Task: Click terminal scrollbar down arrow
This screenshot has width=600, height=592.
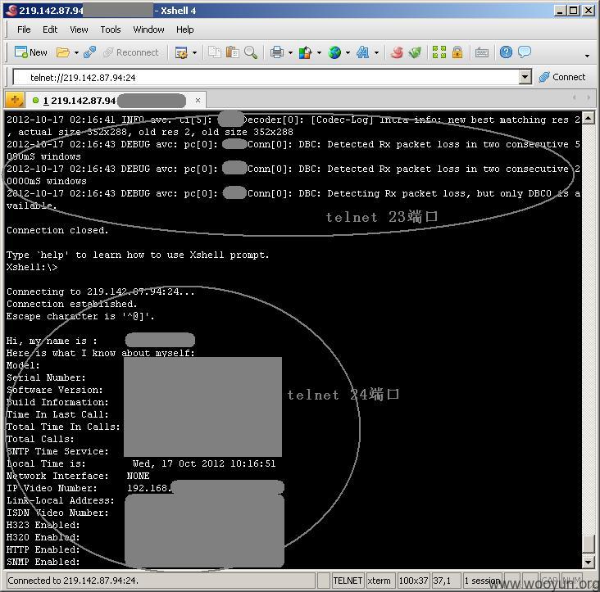Action: (x=588, y=562)
